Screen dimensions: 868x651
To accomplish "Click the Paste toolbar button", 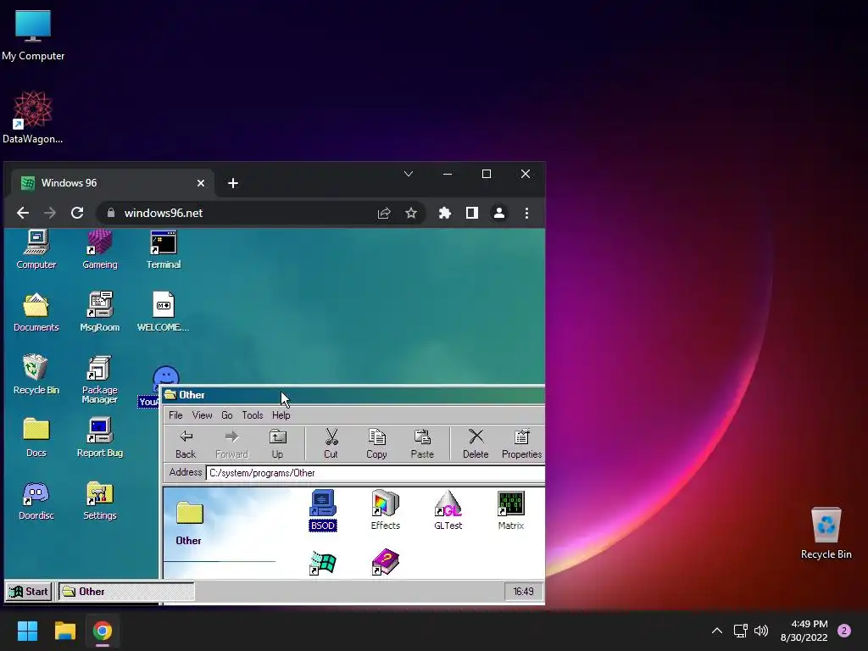I will [x=422, y=444].
